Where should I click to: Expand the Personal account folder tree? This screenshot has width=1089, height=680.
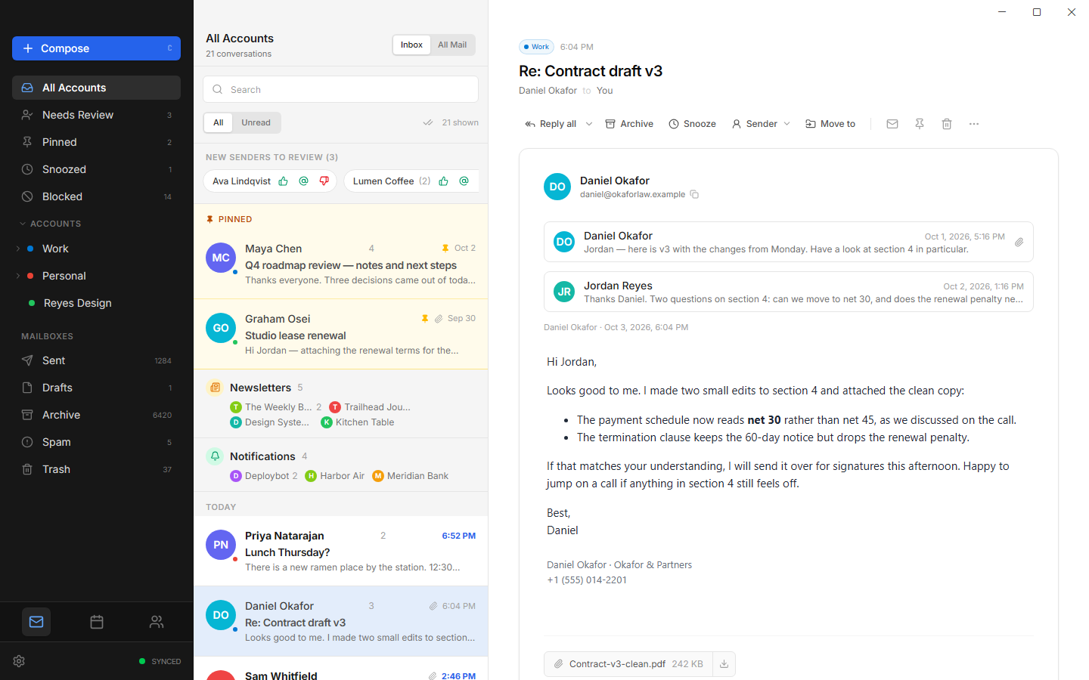(x=18, y=276)
